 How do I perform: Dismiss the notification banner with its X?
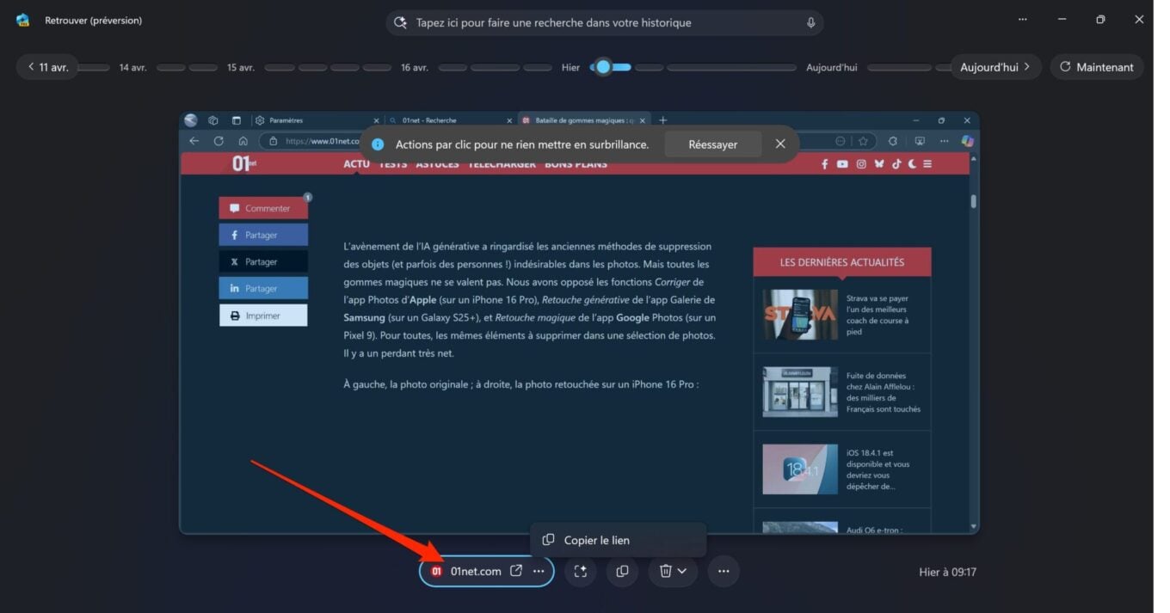[x=780, y=144]
